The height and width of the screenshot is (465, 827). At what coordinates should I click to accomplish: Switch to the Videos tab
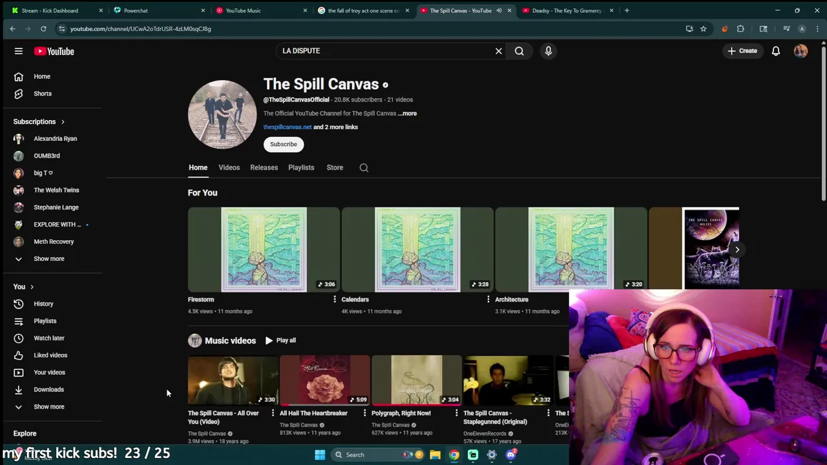click(229, 167)
